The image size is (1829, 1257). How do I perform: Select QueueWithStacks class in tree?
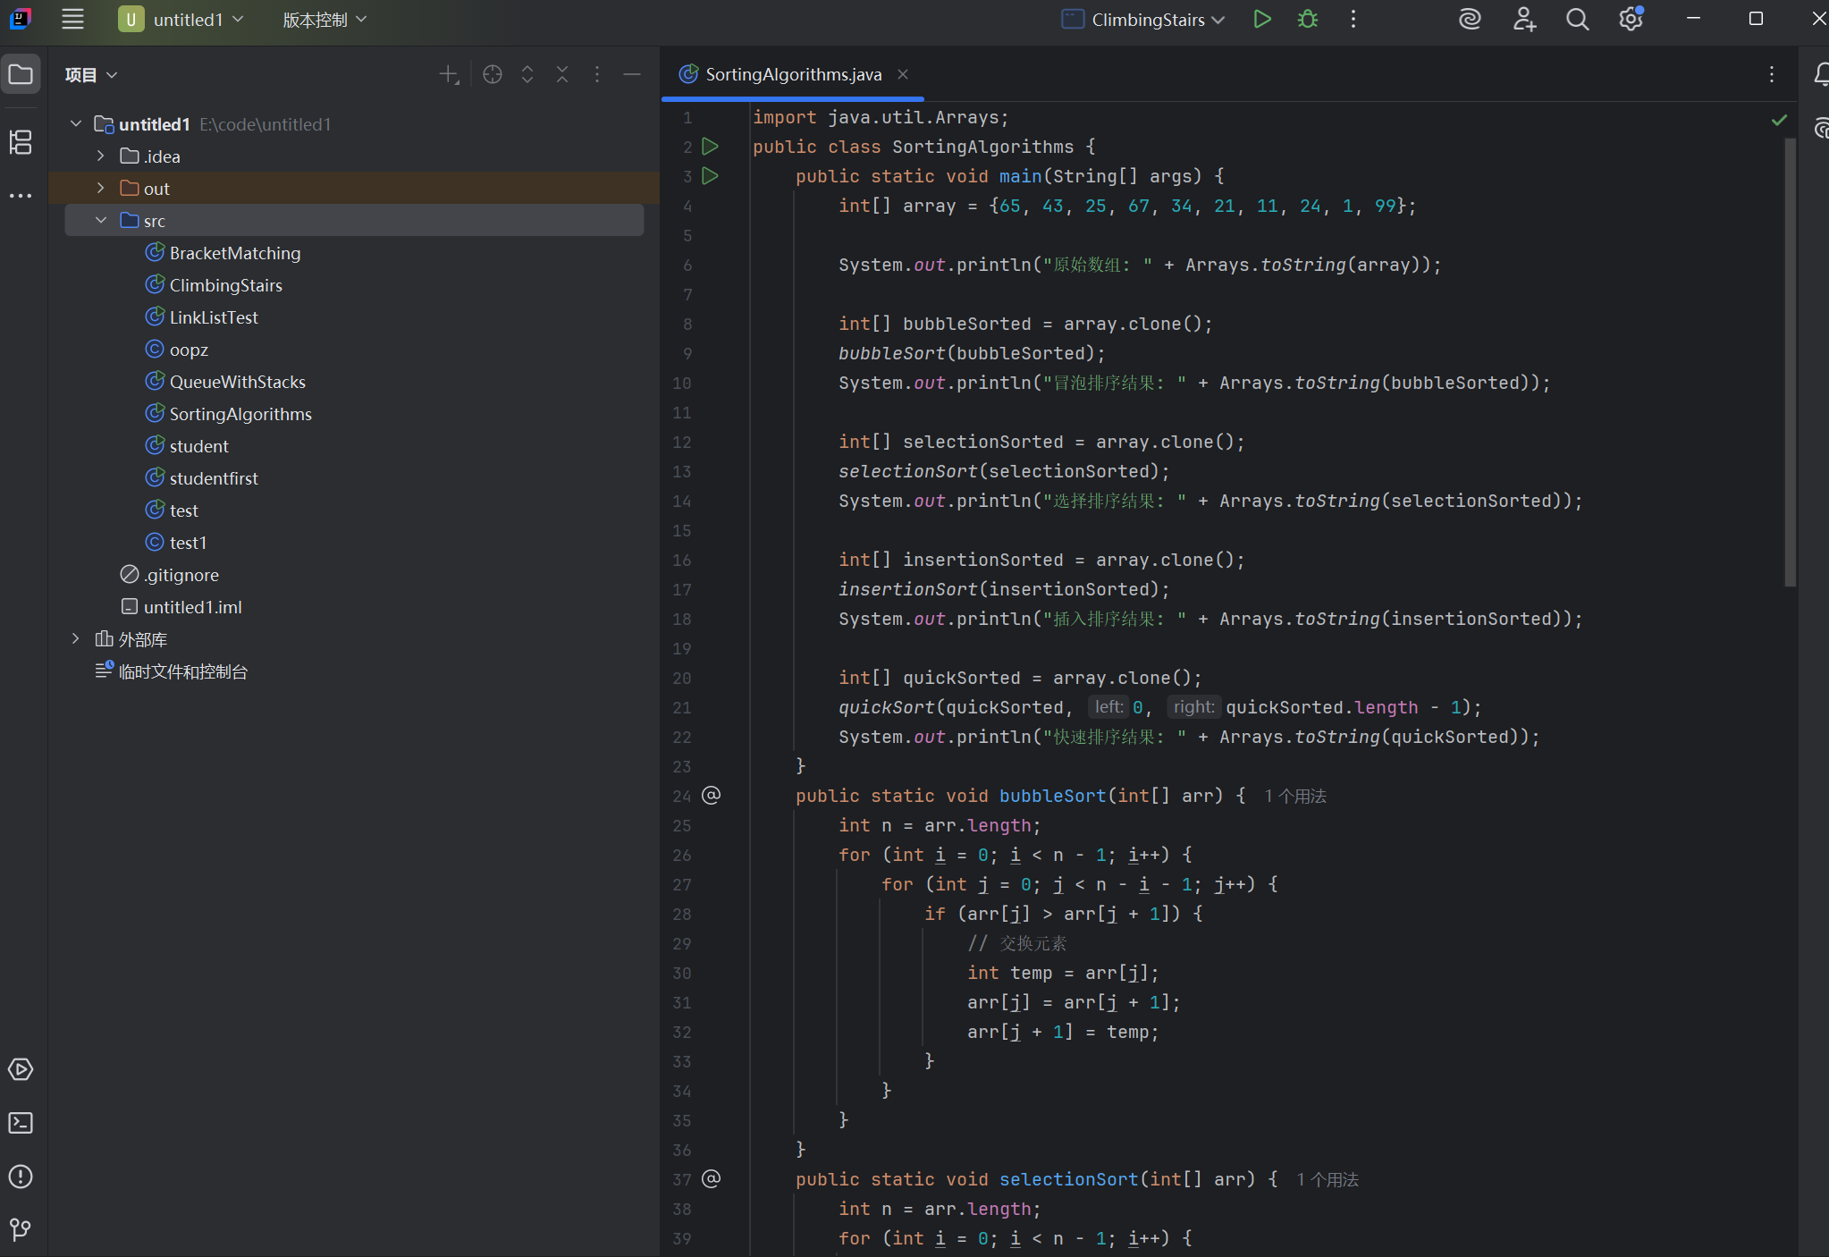pyautogui.click(x=238, y=382)
